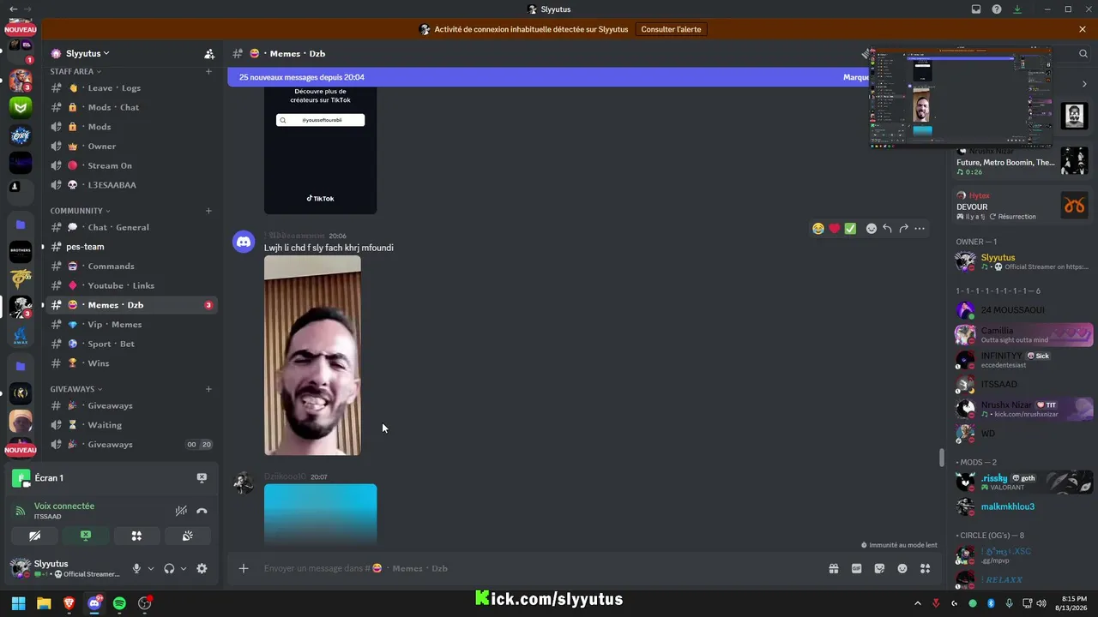Open Camillia's member profile
The width and height of the screenshot is (1098, 617).
point(1024,335)
